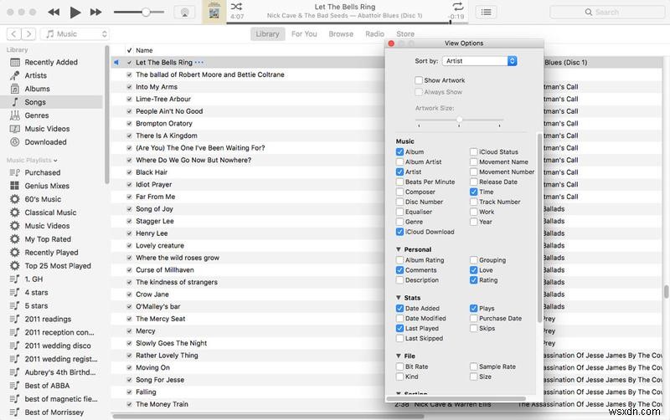Viewport: 670px width, 420px height.
Task: Click the sidebar vertical scrollbar
Action: click(107, 115)
